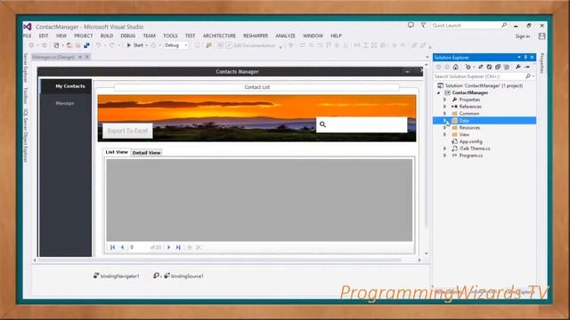Open the DEBUG menu
Viewport: 570px width, 320px height.
[128, 36]
